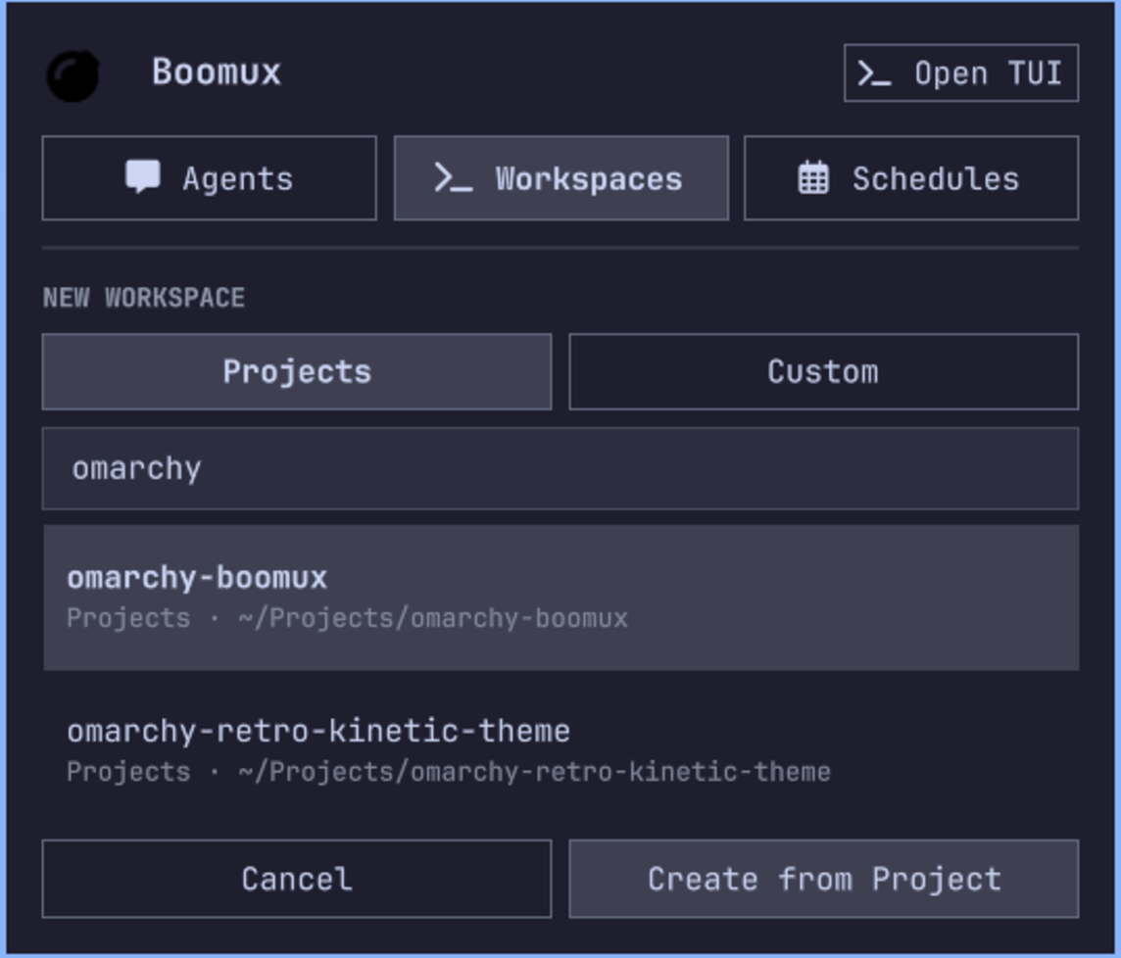Switch to the Workspaces tab

[561, 178]
